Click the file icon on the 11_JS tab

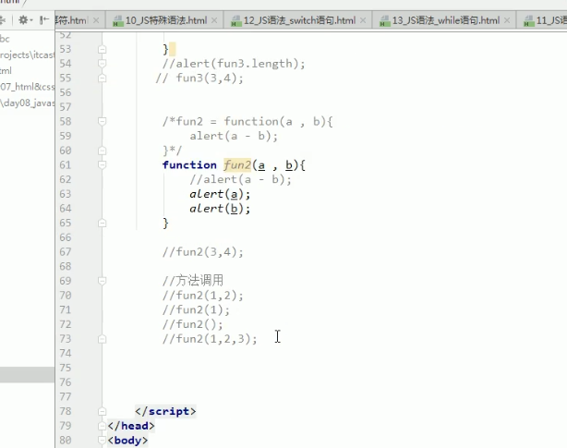click(528, 21)
